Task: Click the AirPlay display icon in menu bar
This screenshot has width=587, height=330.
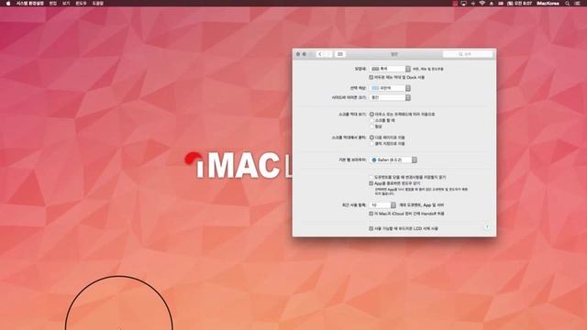Action: (x=464, y=4)
